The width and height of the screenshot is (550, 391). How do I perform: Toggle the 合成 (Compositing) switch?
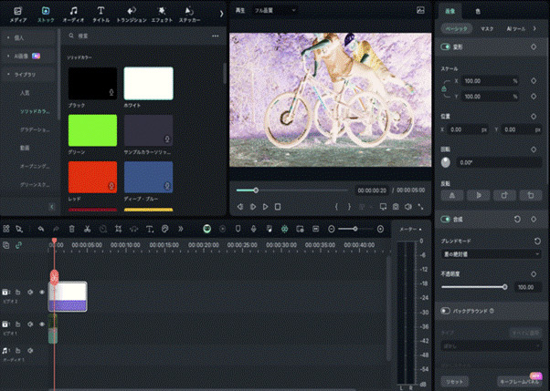pyautogui.click(x=447, y=220)
